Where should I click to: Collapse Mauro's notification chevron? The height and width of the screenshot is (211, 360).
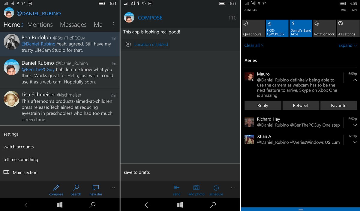(x=355, y=80)
